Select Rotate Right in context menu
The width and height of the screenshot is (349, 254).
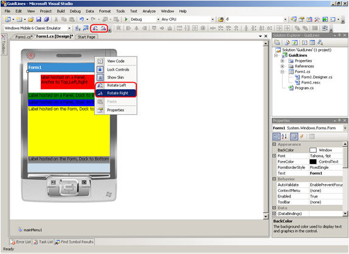tap(116, 93)
